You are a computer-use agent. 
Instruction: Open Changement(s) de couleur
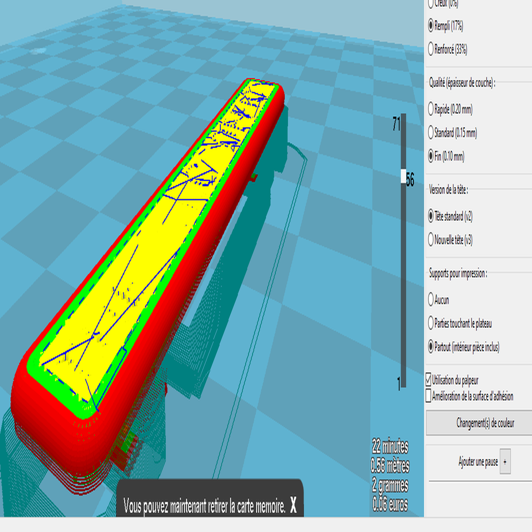coord(478,423)
